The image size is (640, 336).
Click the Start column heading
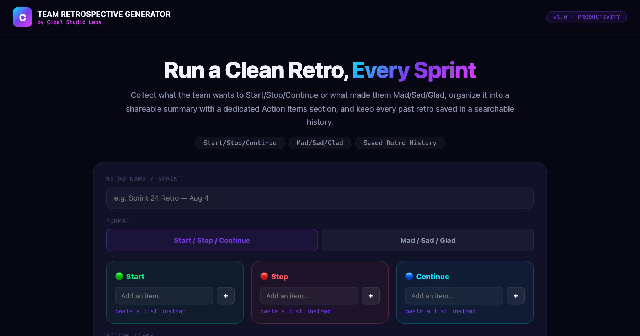point(135,277)
